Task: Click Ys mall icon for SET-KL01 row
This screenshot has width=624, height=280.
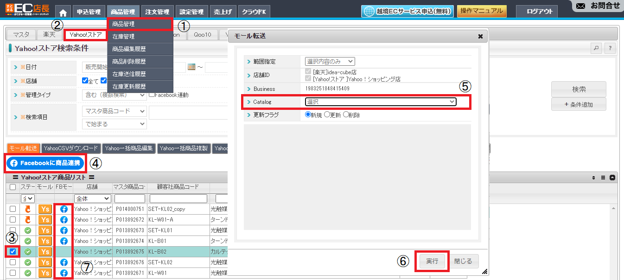Action: point(45,230)
